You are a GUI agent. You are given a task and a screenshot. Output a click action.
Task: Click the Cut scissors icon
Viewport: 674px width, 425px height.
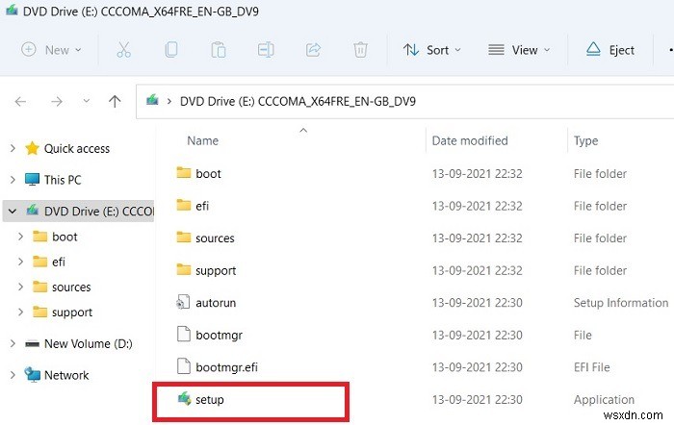click(x=124, y=50)
